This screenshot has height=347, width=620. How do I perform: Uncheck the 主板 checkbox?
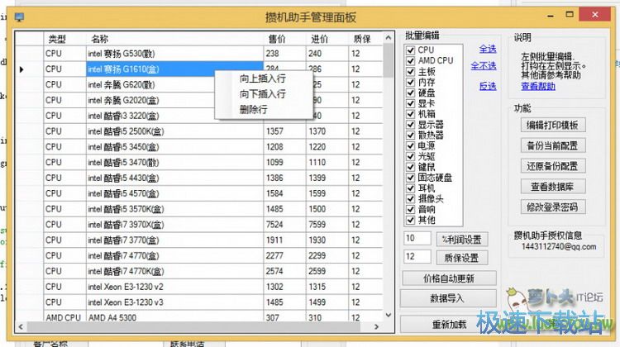(410, 72)
